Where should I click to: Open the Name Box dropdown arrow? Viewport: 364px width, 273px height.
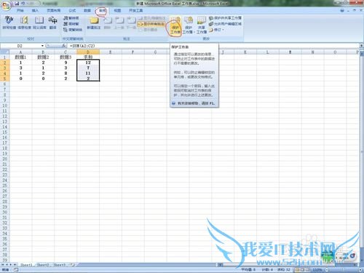tap(42, 46)
